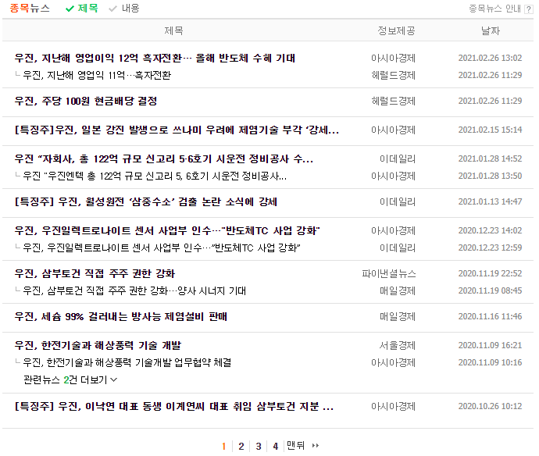Open related article 우진, 지난해 영업익 11억…흑자전환
Screen dimensions: 539x456
coord(97,75)
